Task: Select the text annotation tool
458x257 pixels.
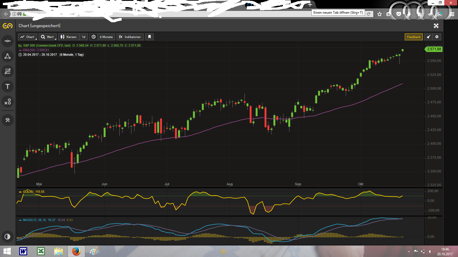Action: click(8, 87)
